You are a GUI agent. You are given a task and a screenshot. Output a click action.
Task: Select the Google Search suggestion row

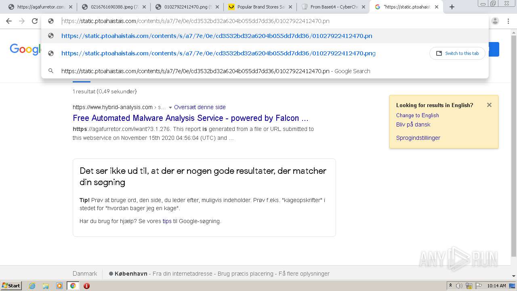[x=265, y=71]
